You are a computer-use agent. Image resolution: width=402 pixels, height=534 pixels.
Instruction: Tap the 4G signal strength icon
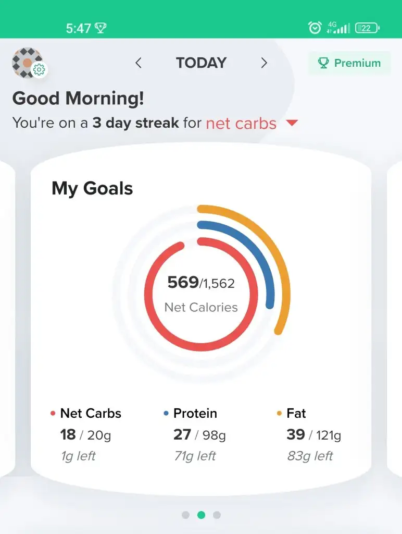[338, 28]
